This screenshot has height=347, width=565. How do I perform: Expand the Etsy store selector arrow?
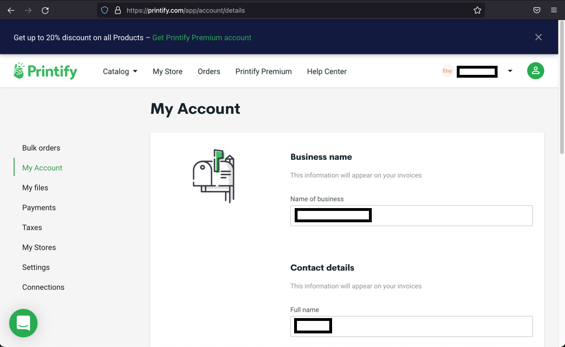click(x=510, y=71)
